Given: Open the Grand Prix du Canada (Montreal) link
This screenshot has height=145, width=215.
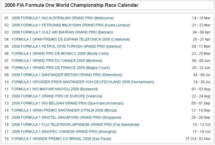Looking at the screenshot, I should (x=57, y=61).
